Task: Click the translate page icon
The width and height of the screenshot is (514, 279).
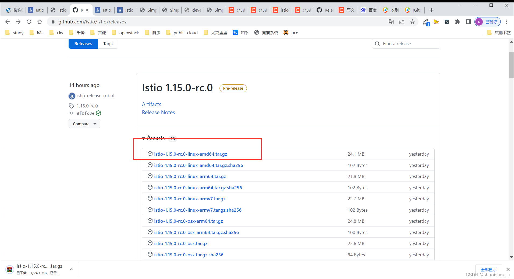Action: 391,22
